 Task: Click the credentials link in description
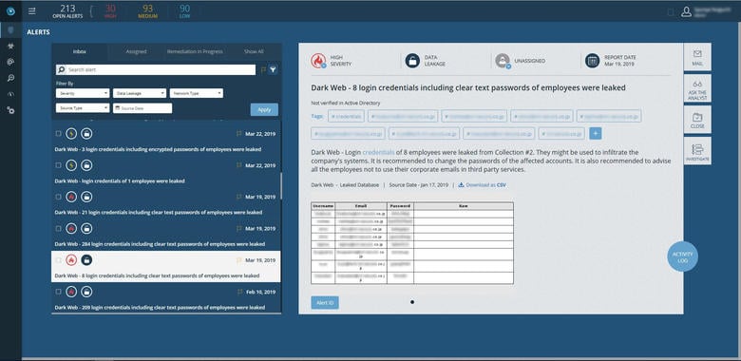[x=378, y=153]
